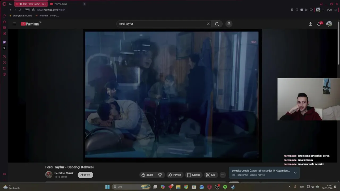340x191 pixels.
Task: Open the AI assistant button
Action: click(329, 10)
